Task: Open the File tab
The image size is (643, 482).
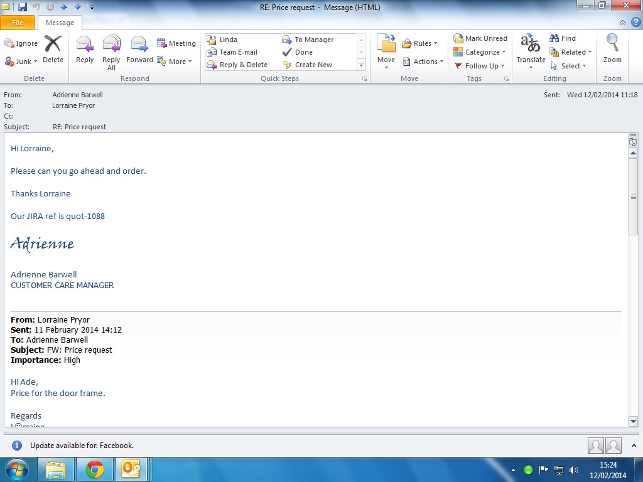Action: (x=18, y=23)
